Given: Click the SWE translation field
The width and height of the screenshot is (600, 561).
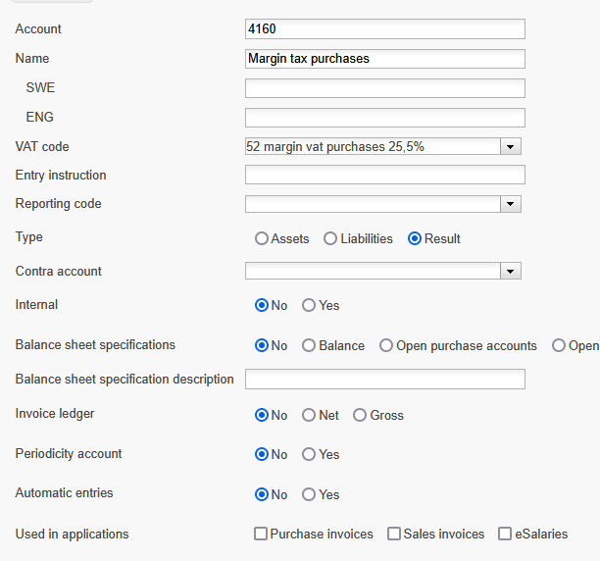Looking at the screenshot, I should [x=385, y=88].
